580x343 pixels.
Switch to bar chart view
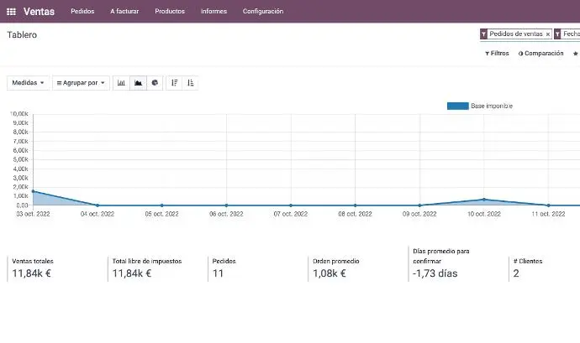pyautogui.click(x=121, y=83)
